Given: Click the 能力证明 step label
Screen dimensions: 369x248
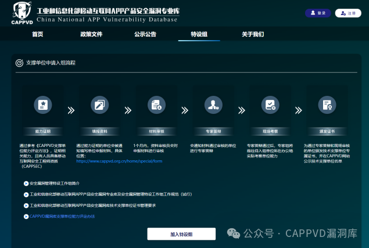Looking at the screenshot, I should (x=43, y=131).
